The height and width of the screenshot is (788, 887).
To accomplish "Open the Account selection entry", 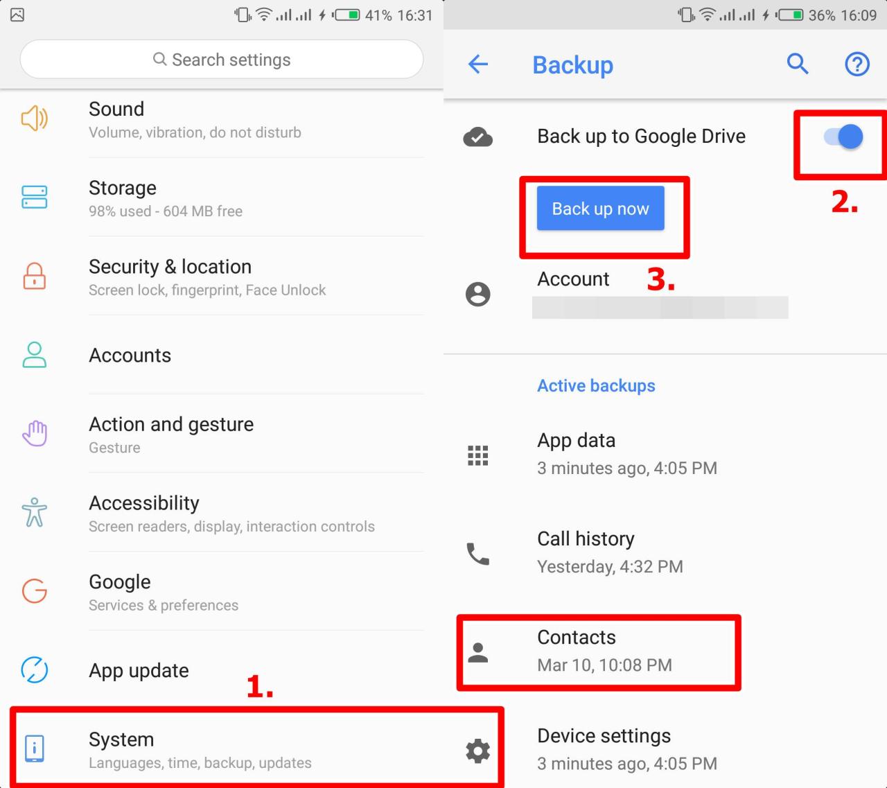I will pyautogui.click(x=624, y=291).
